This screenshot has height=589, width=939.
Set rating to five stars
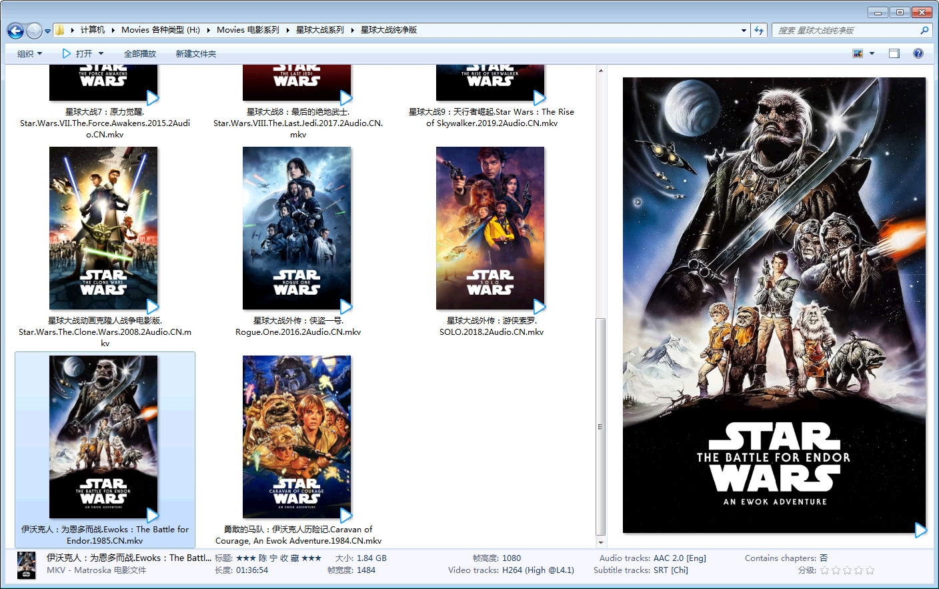coord(869,570)
